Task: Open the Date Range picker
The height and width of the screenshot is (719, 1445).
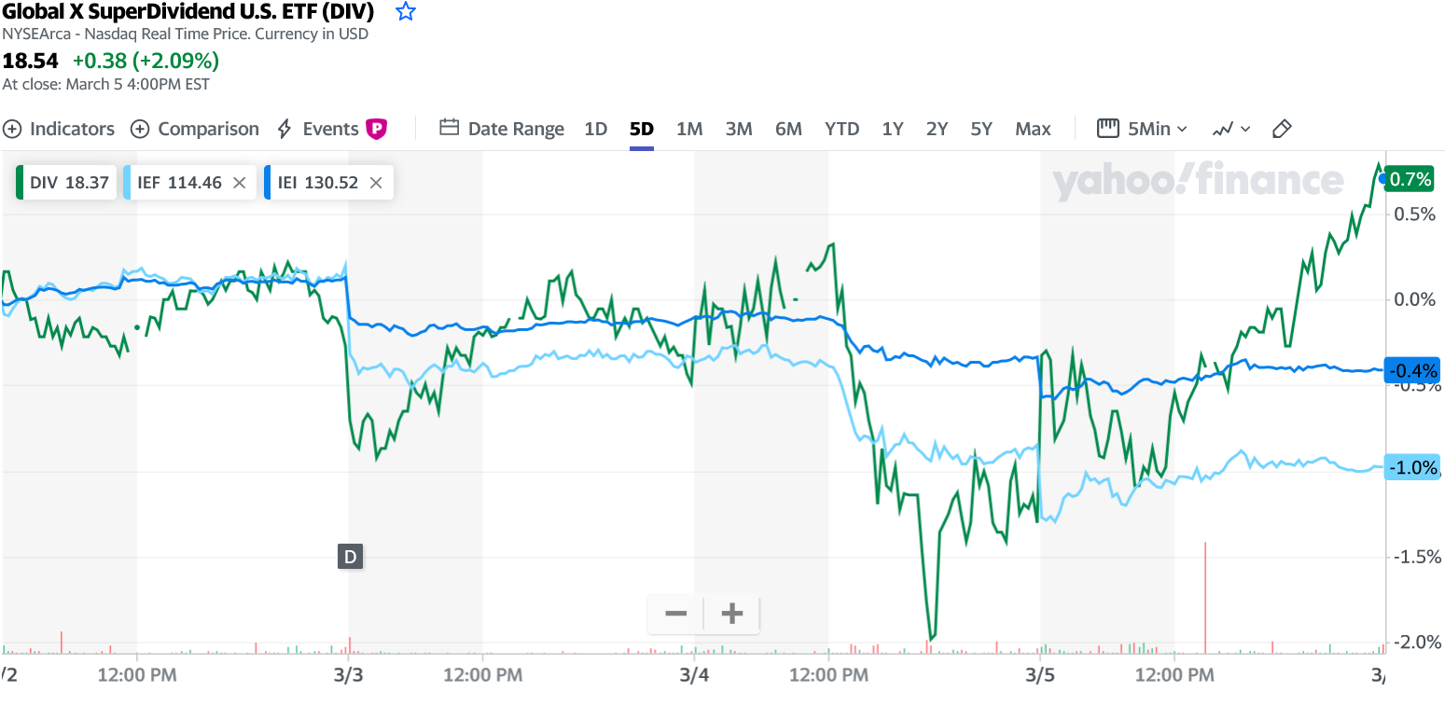Action: [x=502, y=129]
